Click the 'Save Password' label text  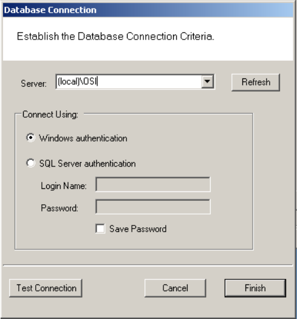pyautogui.click(x=138, y=229)
